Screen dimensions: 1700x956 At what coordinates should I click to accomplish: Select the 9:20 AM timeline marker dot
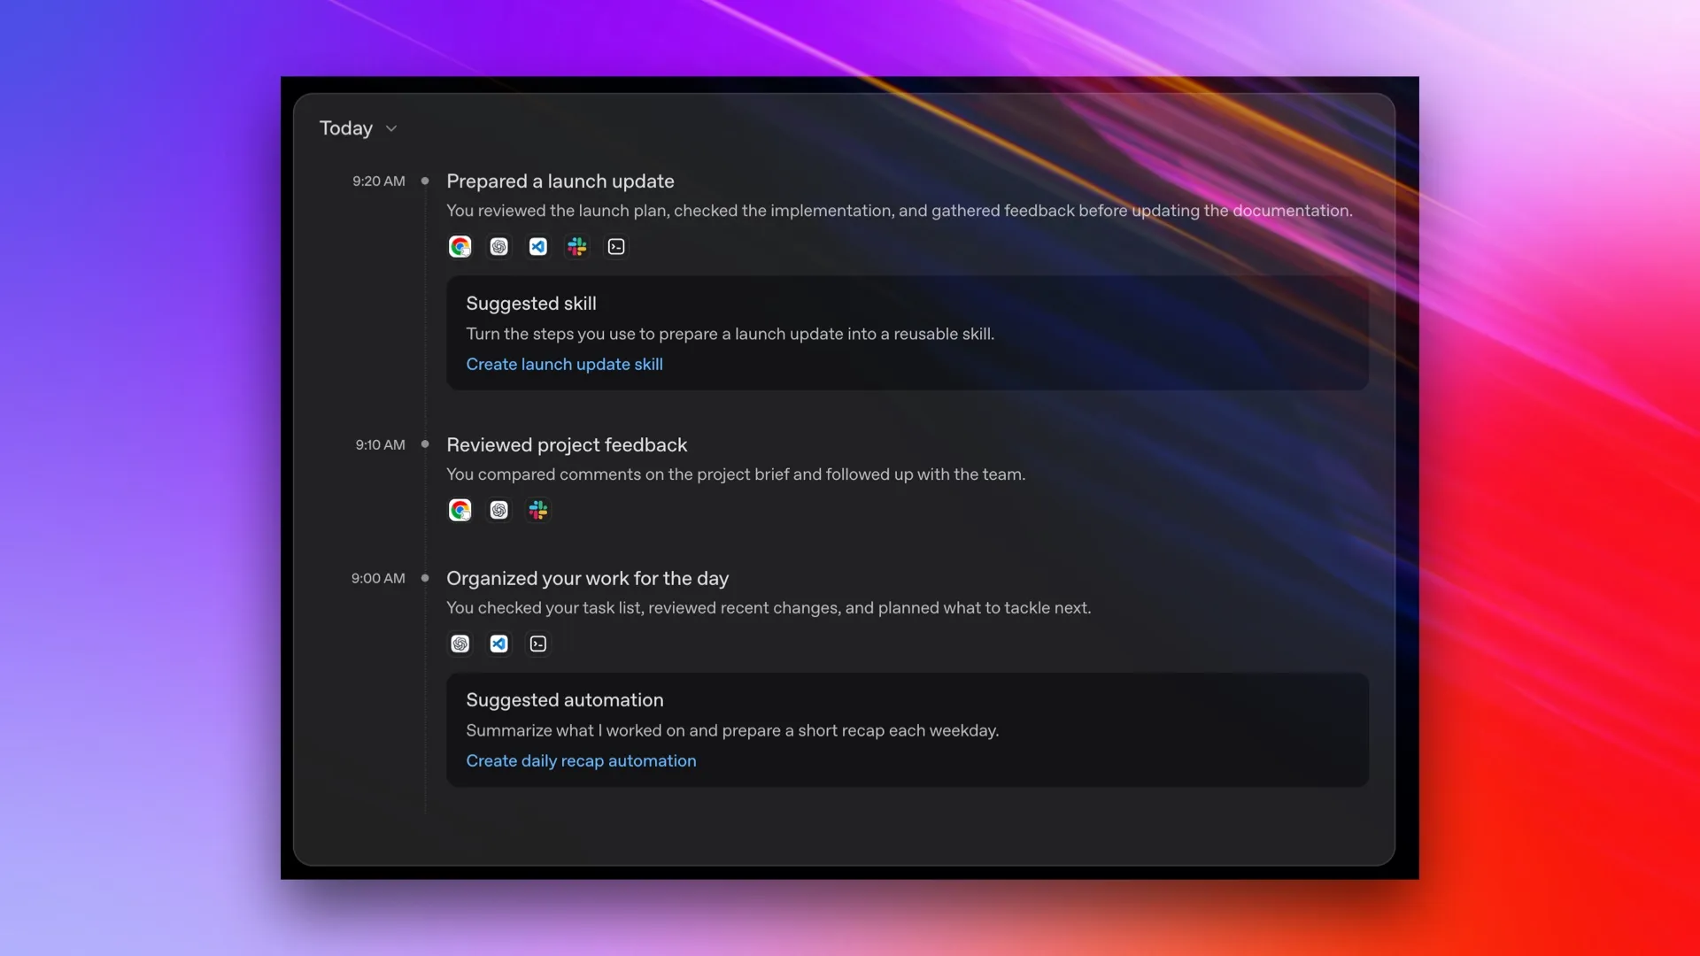(425, 181)
